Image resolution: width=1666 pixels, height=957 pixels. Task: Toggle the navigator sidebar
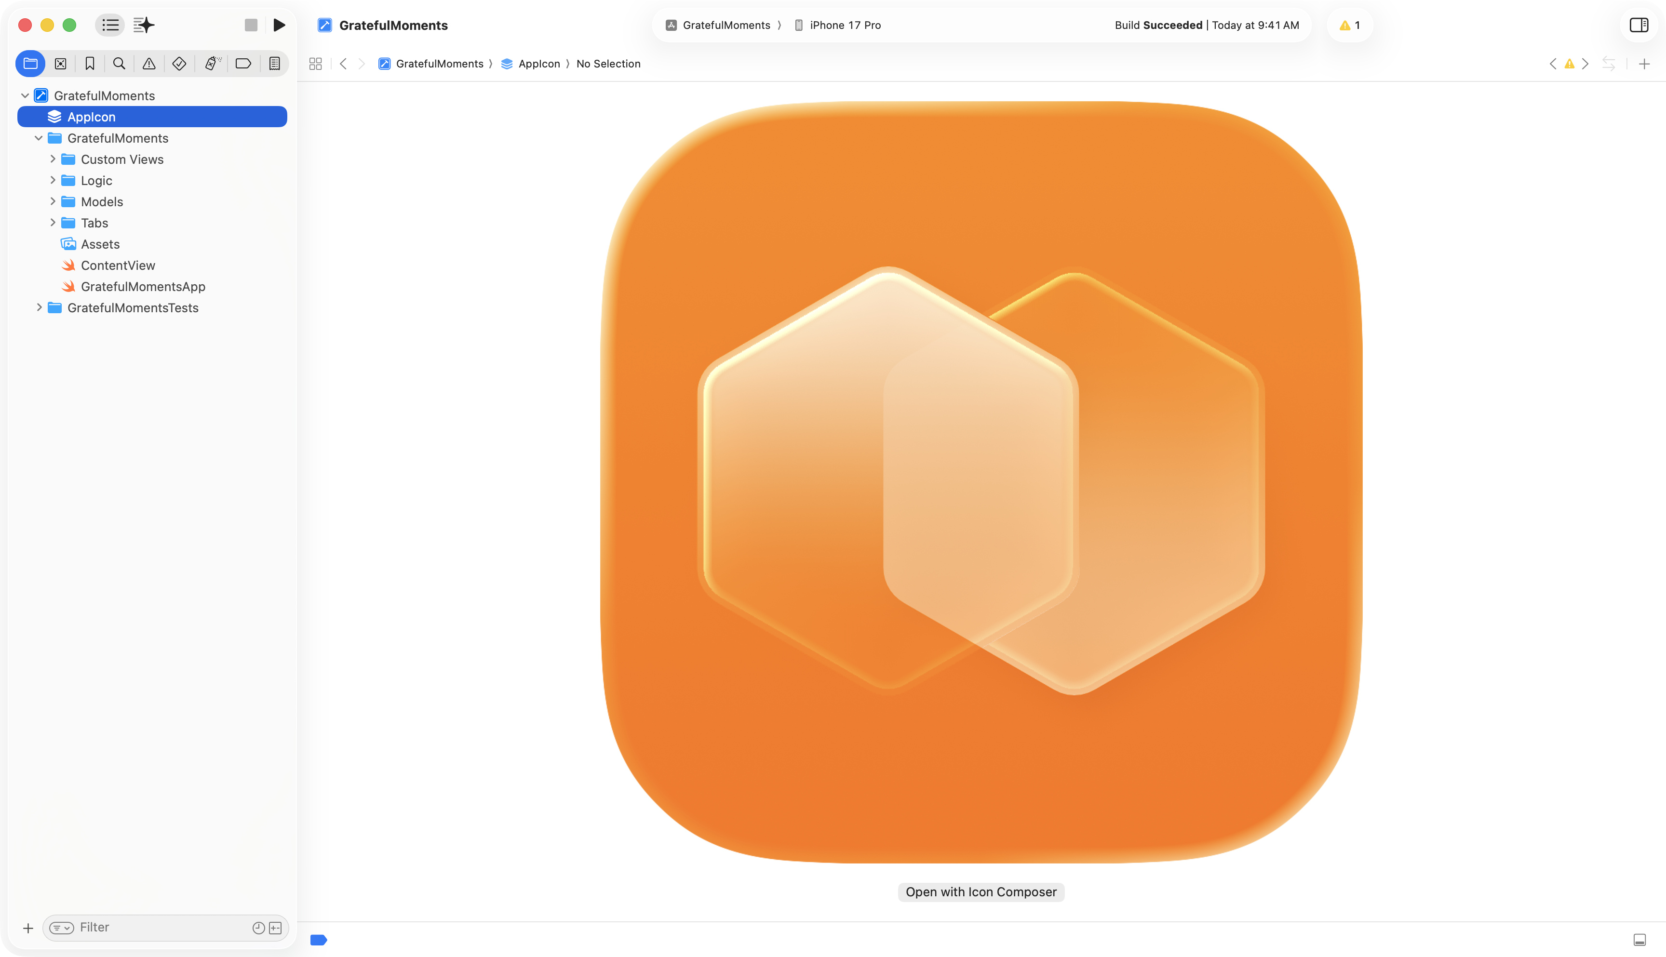[110, 25]
